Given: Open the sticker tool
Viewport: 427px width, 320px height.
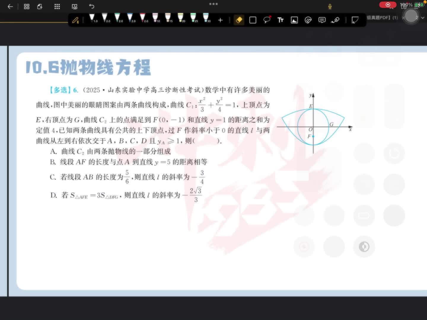Looking at the screenshot, I should coord(308,20).
